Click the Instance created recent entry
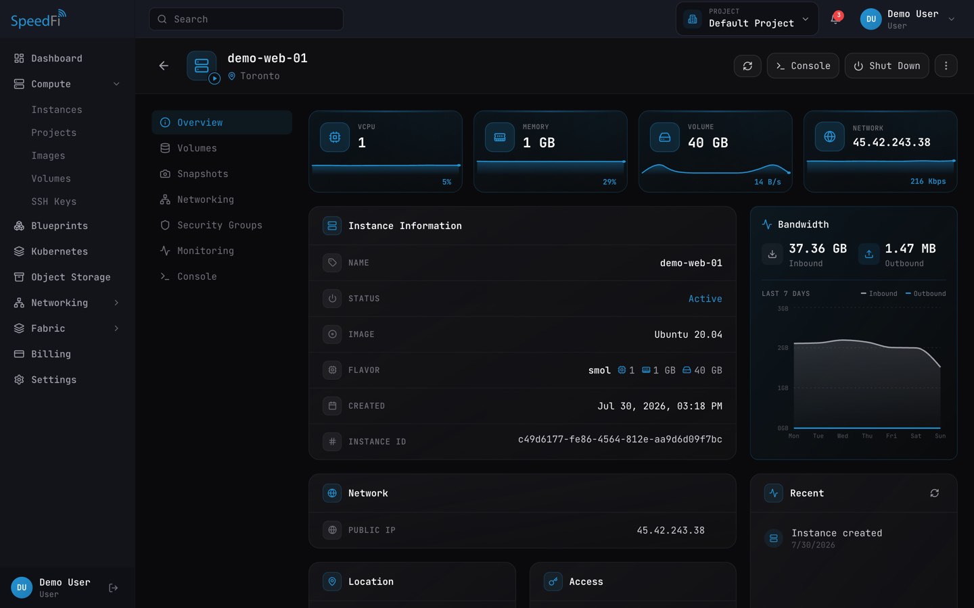The height and width of the screenshot is (608, 974). (x=854, y=538)
